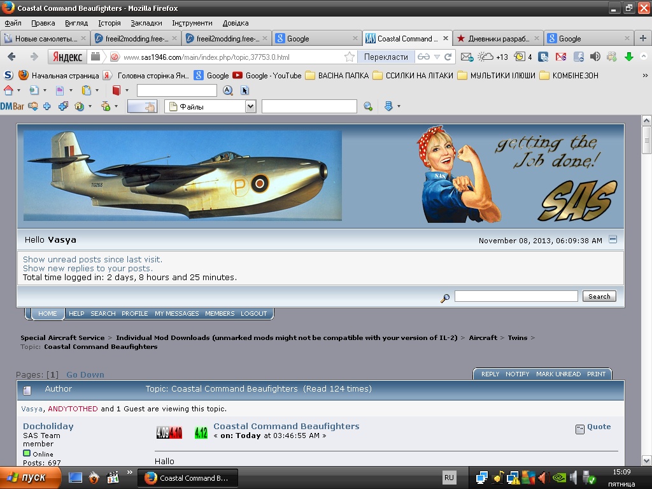Open Головна сторінка Яндекс bookmark
652x489 pixels.
pos(146,75)
